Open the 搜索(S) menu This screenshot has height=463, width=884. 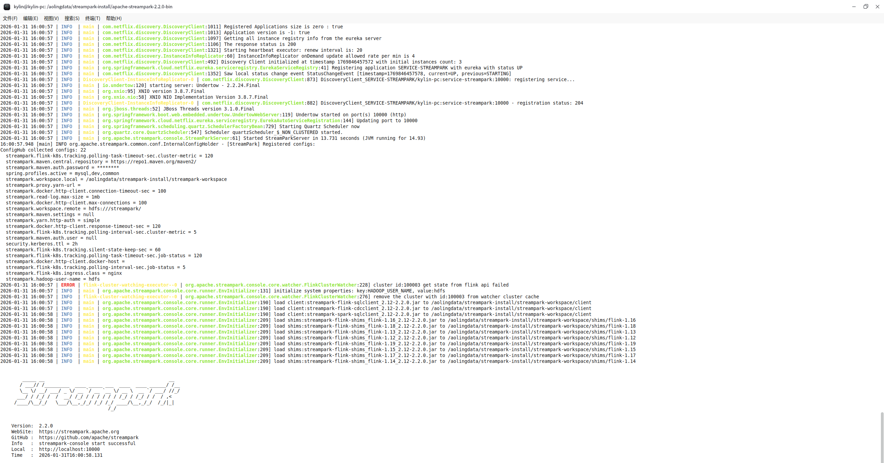tap(72, 18)
